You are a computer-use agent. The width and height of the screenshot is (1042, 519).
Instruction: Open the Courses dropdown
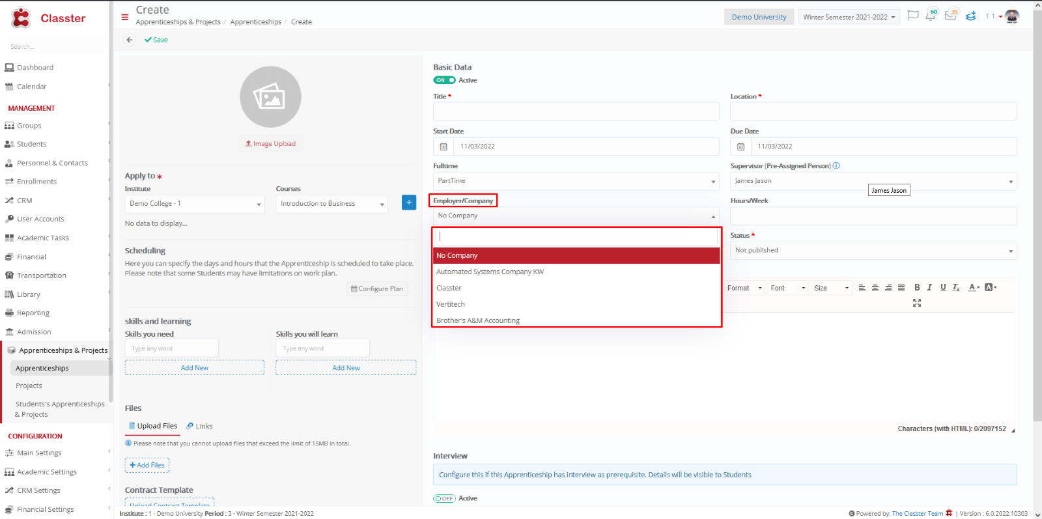click(x=331, y=204)
